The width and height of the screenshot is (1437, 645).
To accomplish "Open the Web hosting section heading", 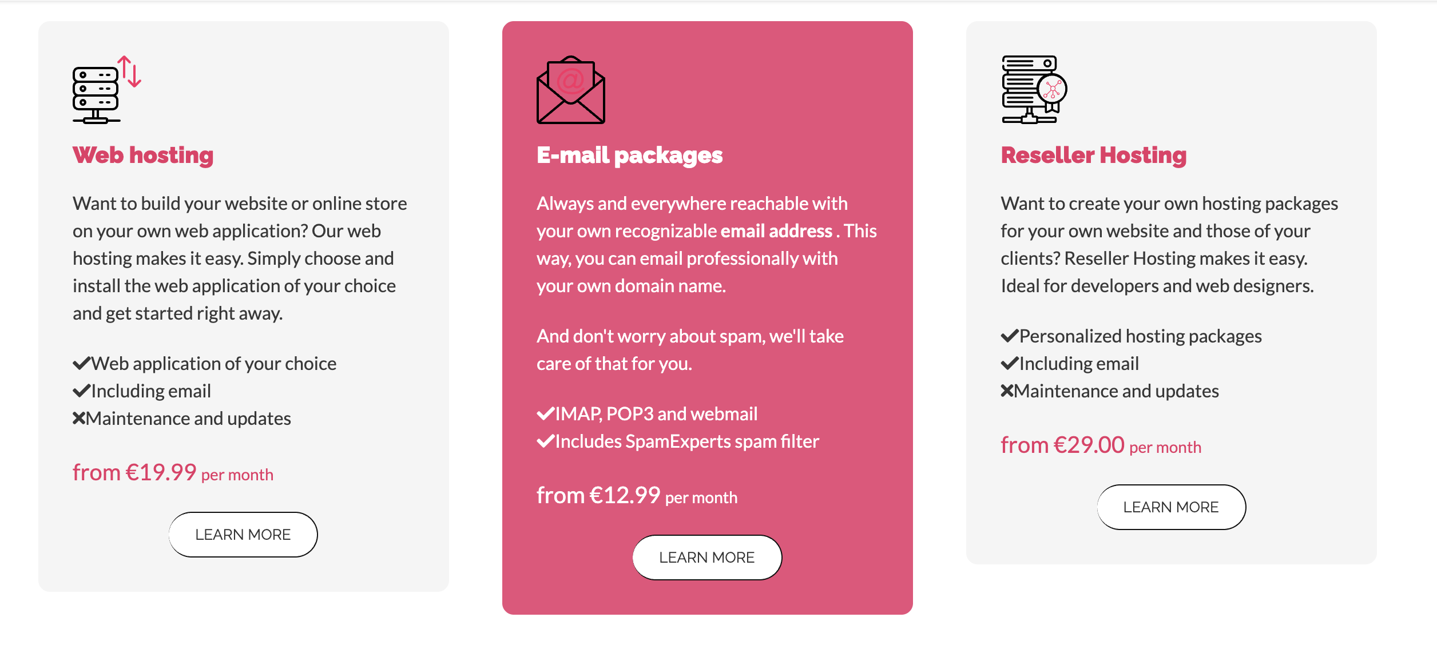I will [142, 155].
